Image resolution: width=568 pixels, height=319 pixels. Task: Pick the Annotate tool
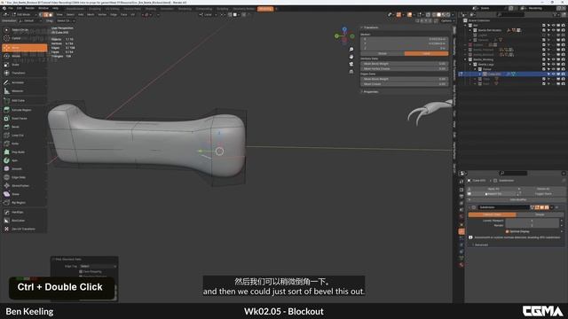24,82
